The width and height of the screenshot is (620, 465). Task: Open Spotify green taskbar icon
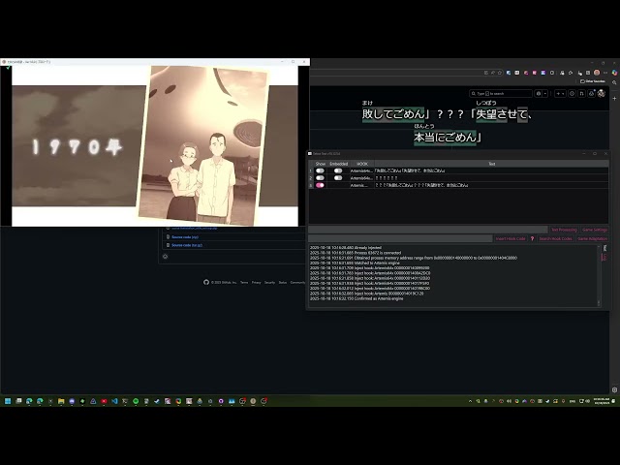136,401
